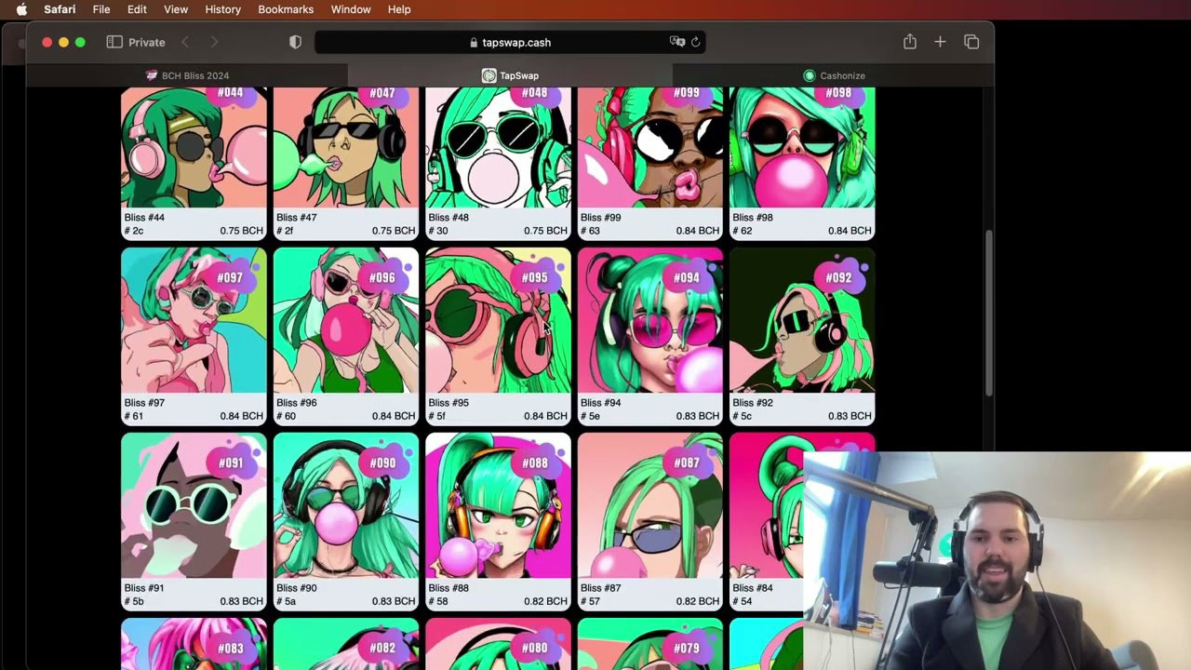Open the #080 NFT image in bottom row
Image resolution: width=1191 pixels, height=670 pixels.
(498, 644)
